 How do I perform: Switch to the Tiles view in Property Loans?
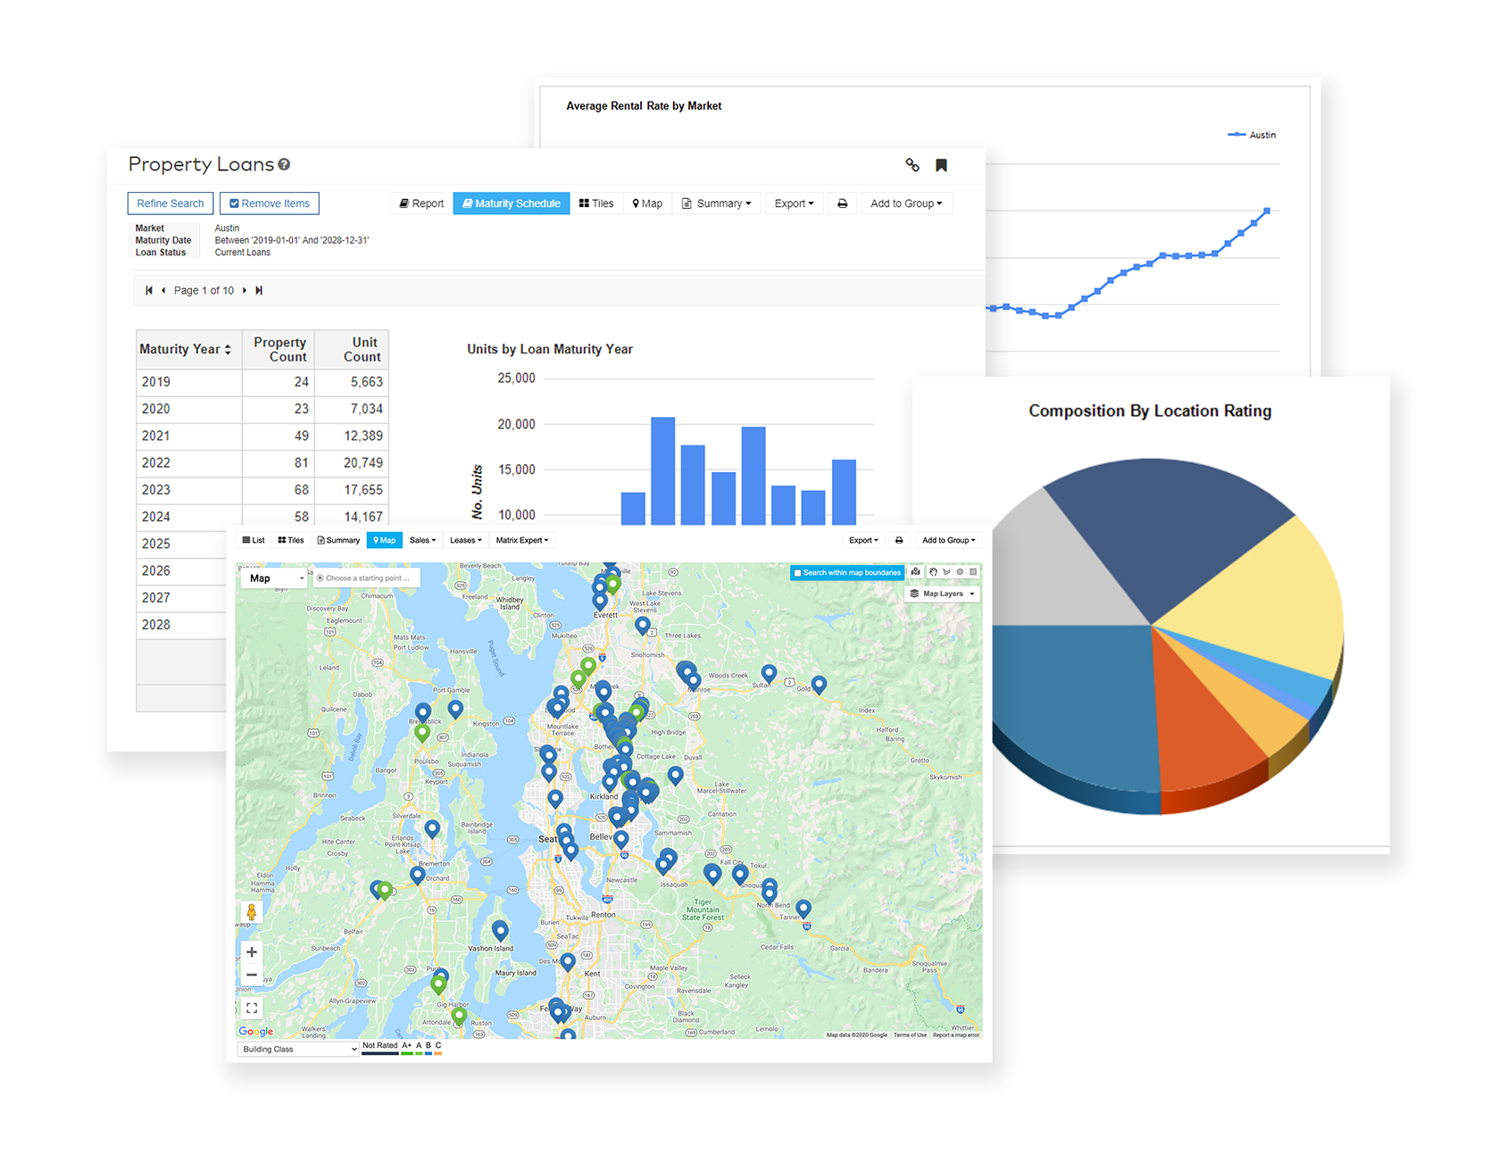pos(596,203)
